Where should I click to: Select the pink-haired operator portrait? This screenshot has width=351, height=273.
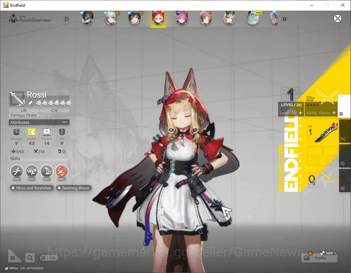182,18
